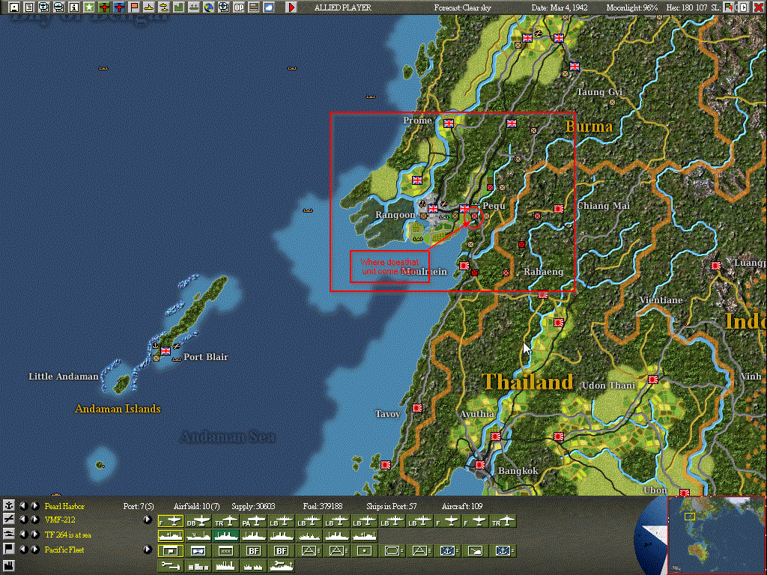Open the Pearl Harbor base name
This screenshot has width=767, height=575.
[64, 506]
